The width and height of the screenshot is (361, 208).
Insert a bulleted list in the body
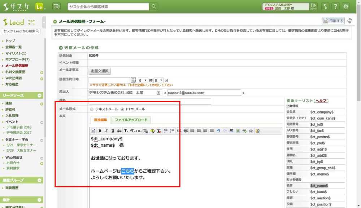(x=166, y=131)
